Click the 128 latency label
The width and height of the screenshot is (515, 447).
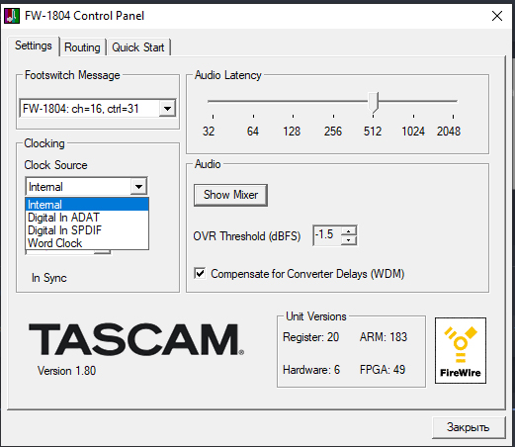292,132
